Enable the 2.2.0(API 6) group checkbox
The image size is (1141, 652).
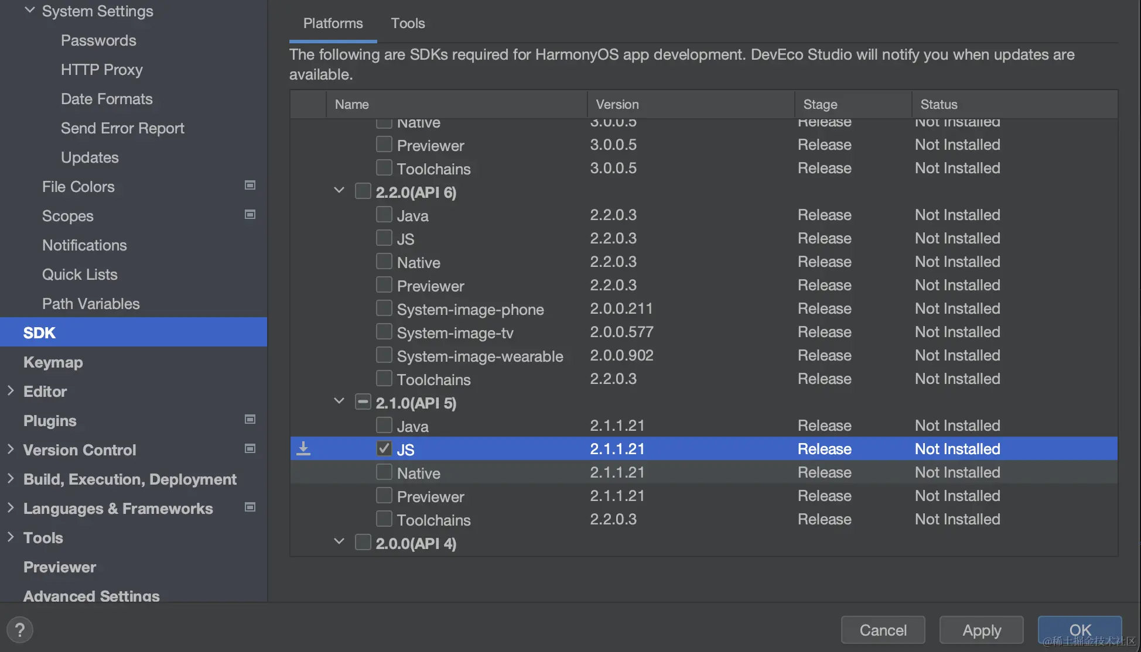363,191
